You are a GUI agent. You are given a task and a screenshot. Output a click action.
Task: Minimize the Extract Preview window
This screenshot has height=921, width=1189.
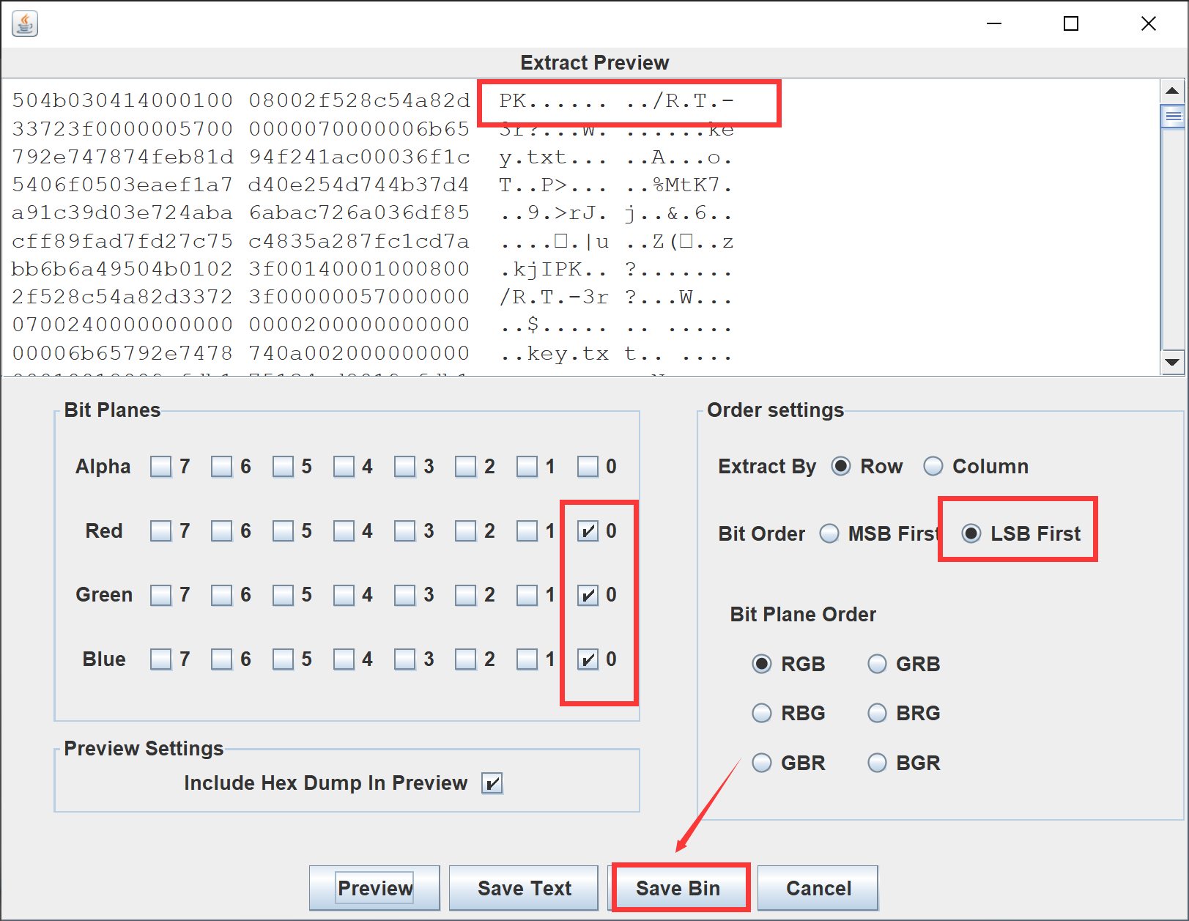pyautogui.click(x=993, y=23)
